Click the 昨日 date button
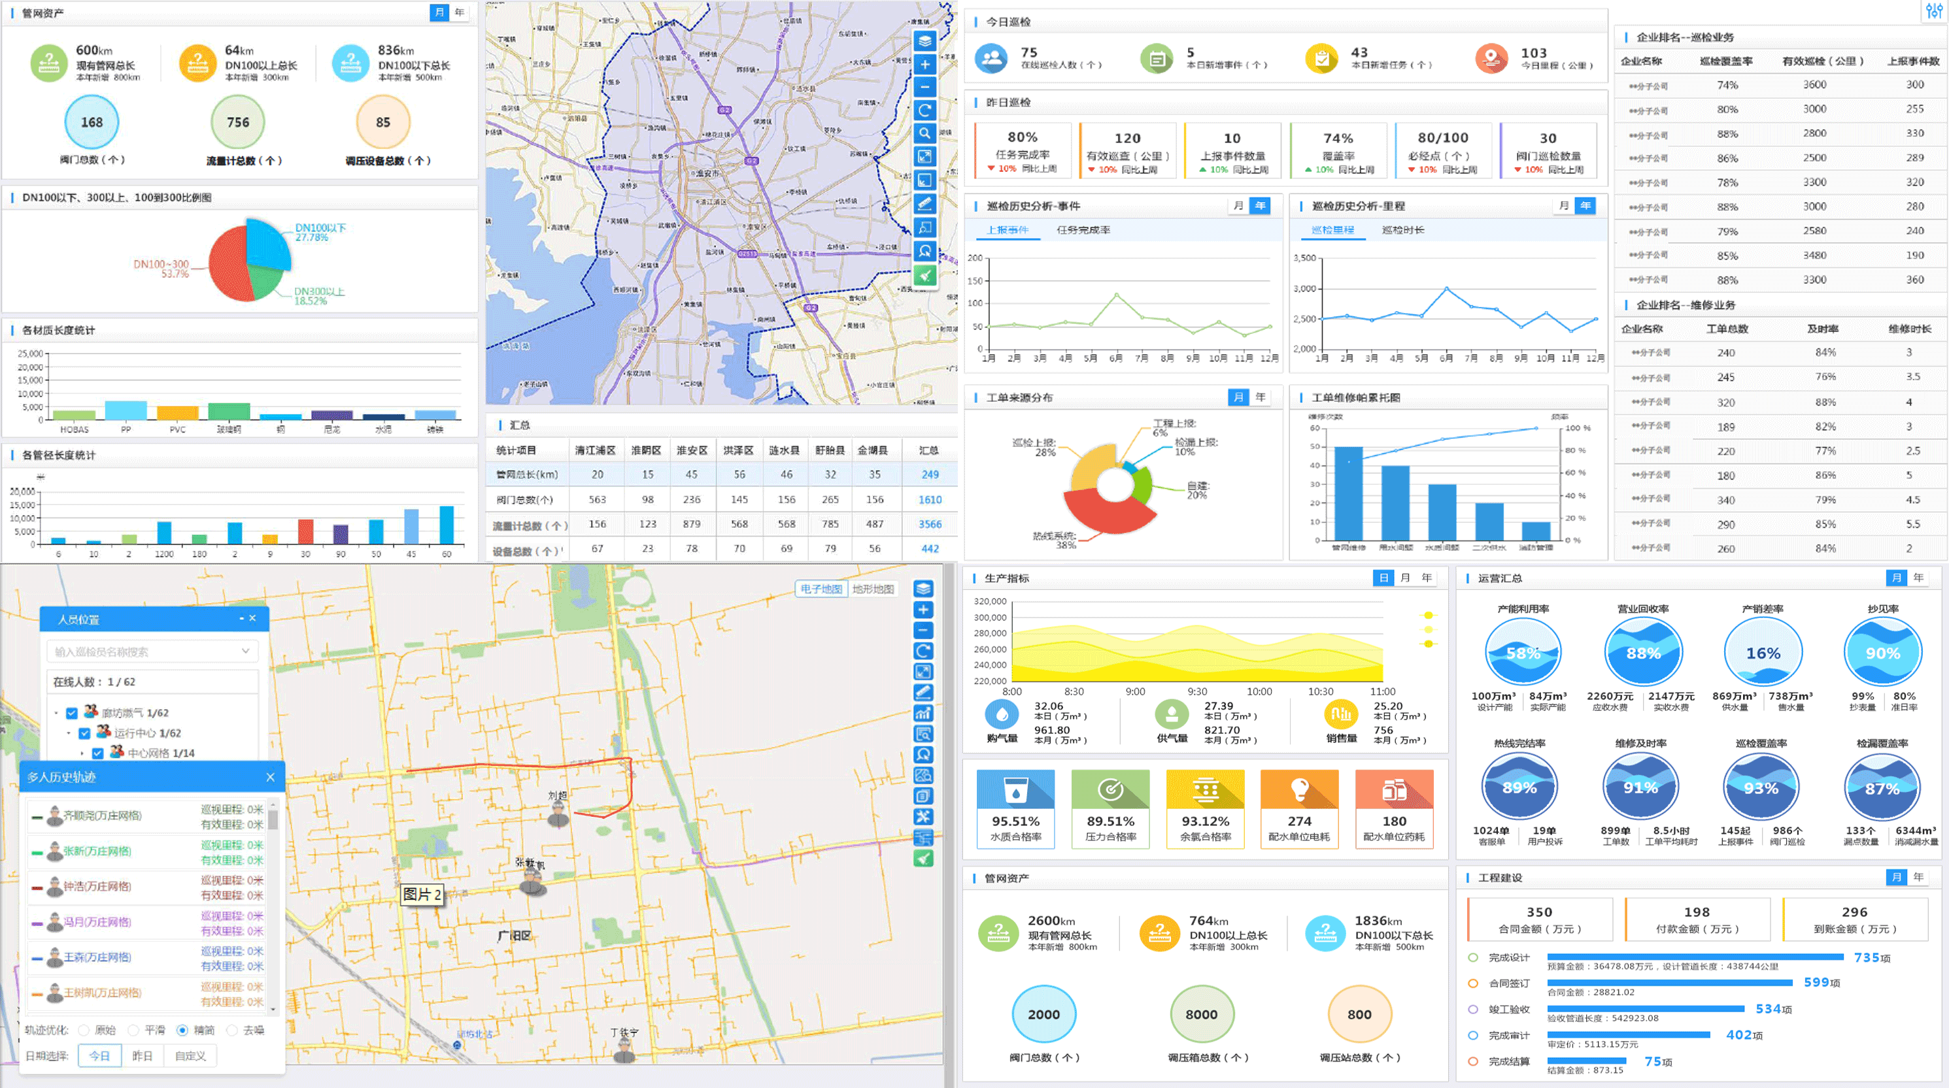The image size is (1949, 1088). coord(143,1055)
